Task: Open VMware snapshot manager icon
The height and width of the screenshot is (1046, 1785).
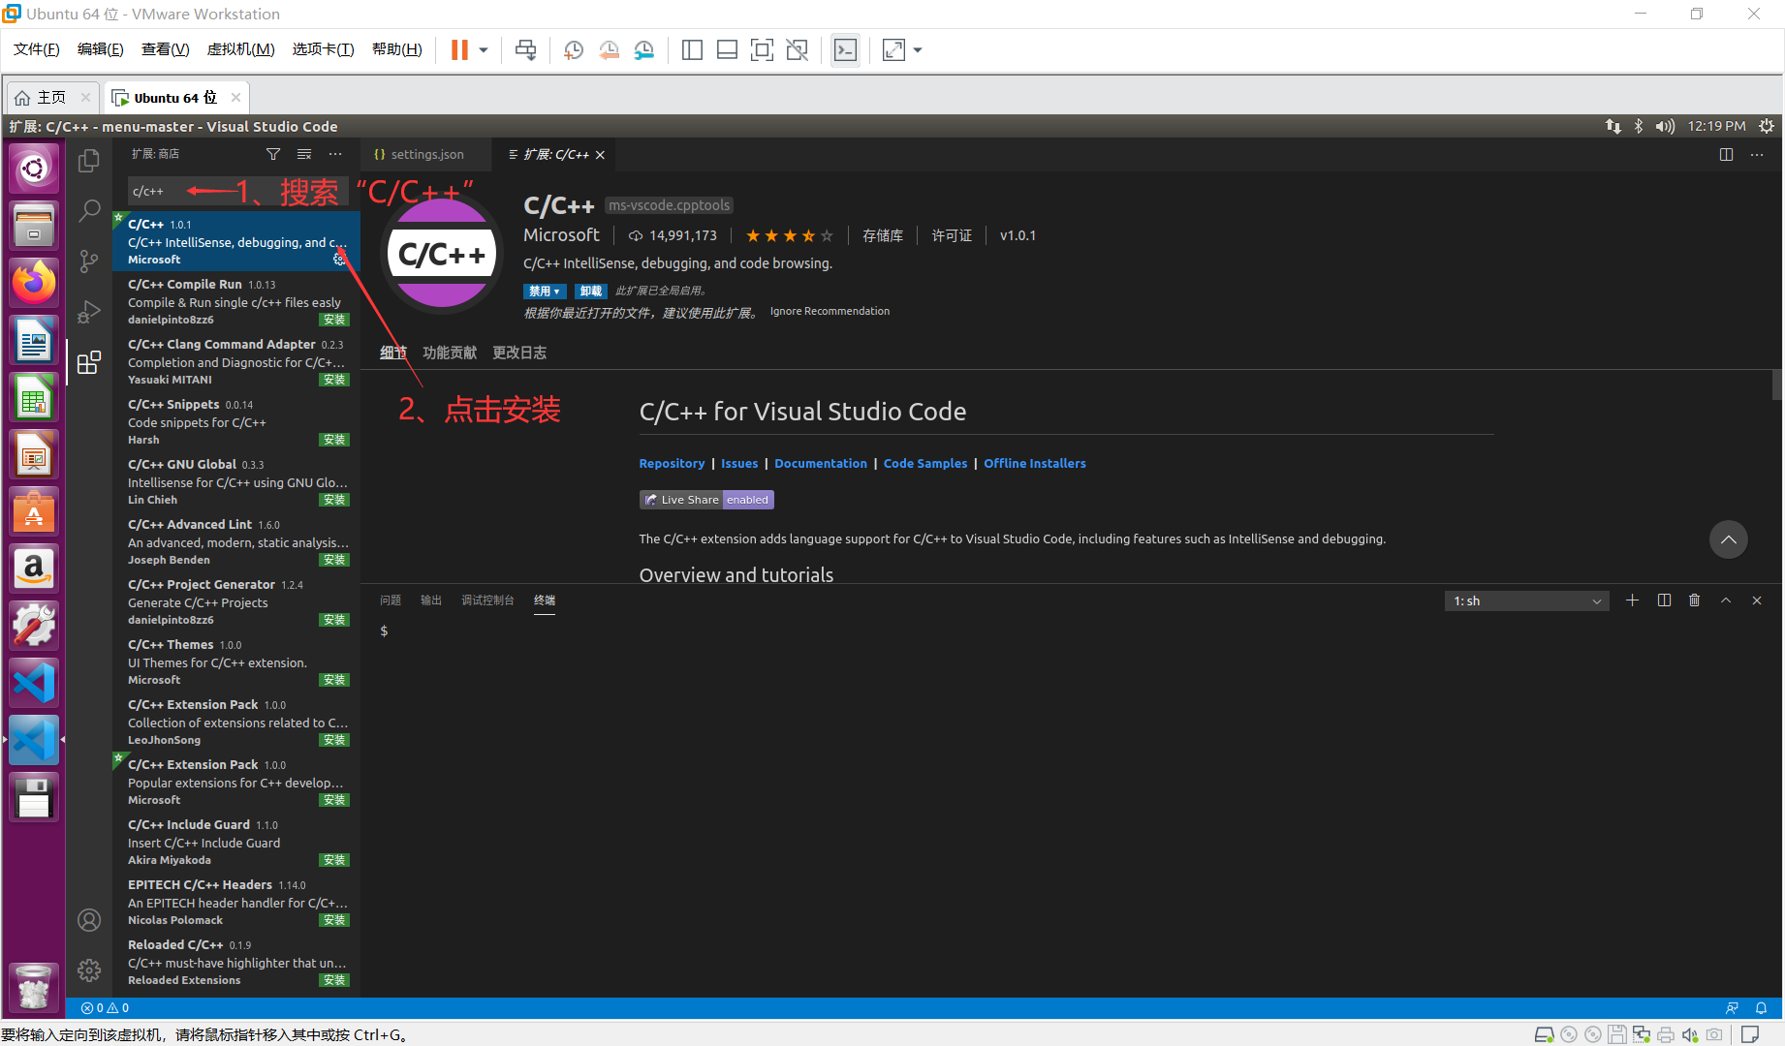Action: click(x=644, y=50)
